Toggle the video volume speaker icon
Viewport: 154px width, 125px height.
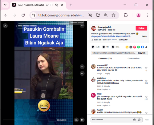(82, 120)
